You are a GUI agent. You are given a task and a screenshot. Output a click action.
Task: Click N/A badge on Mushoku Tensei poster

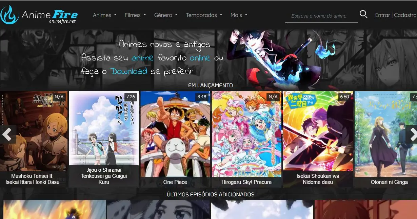click(x=59, y=97)
